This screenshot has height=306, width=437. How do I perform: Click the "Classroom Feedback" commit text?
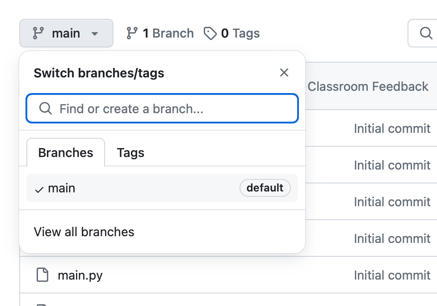pos(368,86)
